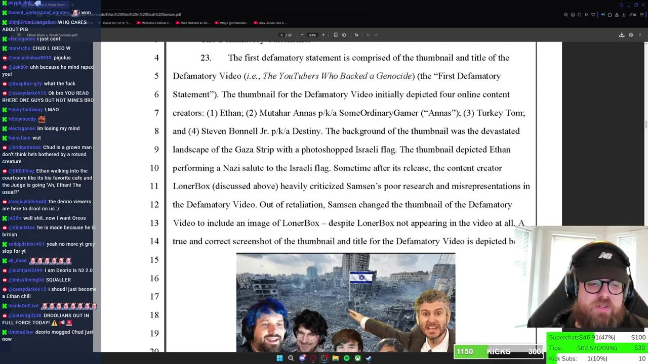Screen dimensions: 648x364
Task: Click the 83% zoom level box
Action: click(x=312, y=35)
